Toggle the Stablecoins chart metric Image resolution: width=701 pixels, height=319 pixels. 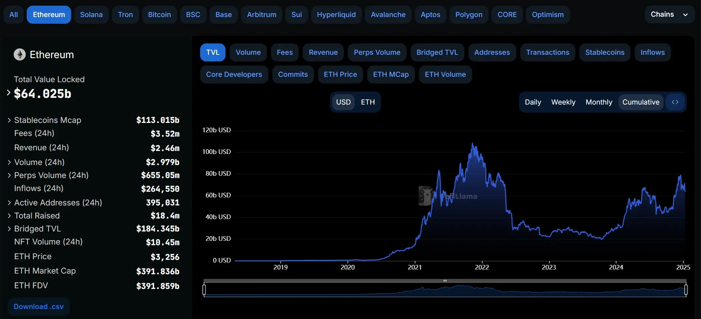click(604, 52)
